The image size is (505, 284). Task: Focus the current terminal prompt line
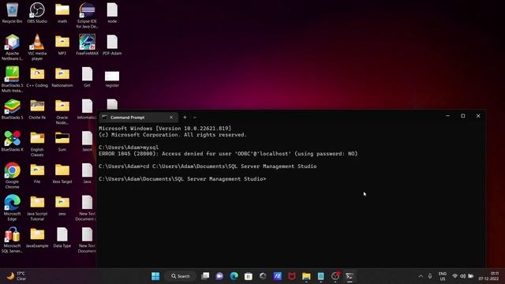coord(182,179)
